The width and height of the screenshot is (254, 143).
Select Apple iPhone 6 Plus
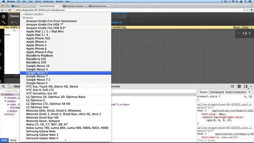pos(65,52)
